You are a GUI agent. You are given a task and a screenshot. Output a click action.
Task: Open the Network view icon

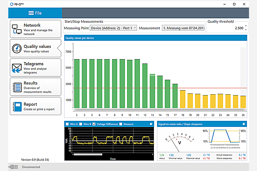coord(17,29)
